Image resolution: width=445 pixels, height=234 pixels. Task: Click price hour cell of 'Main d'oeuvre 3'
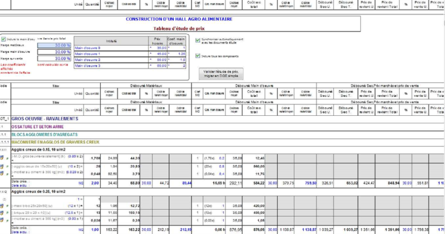point(158,66)
